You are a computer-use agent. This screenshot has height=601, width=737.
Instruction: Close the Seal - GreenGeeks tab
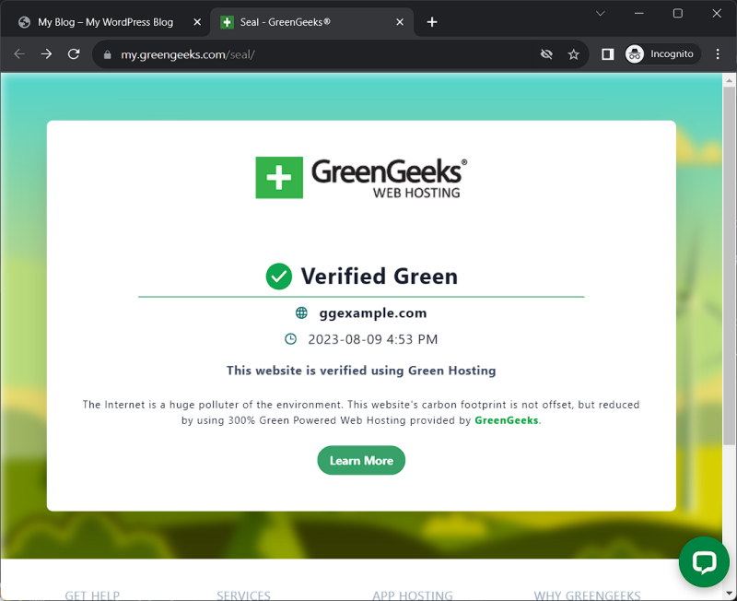[x=400, y=22]
